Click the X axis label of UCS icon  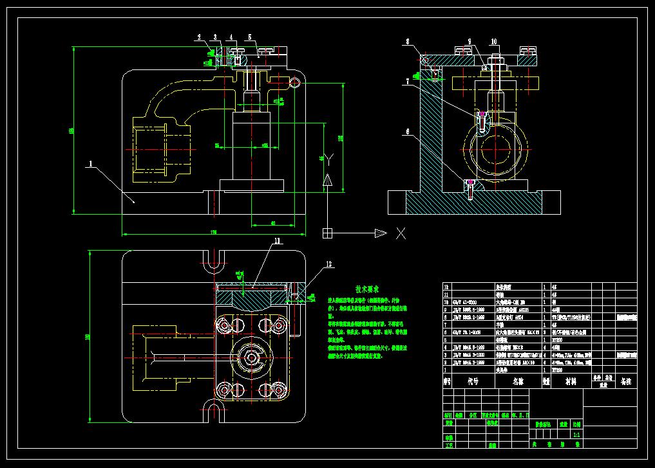(401, 233)
